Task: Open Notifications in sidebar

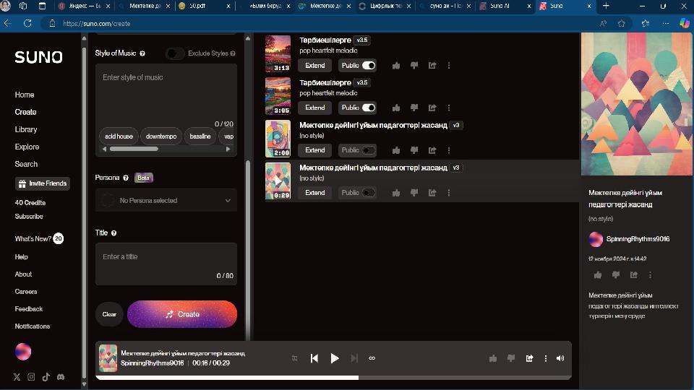Action: coord(33,326)
